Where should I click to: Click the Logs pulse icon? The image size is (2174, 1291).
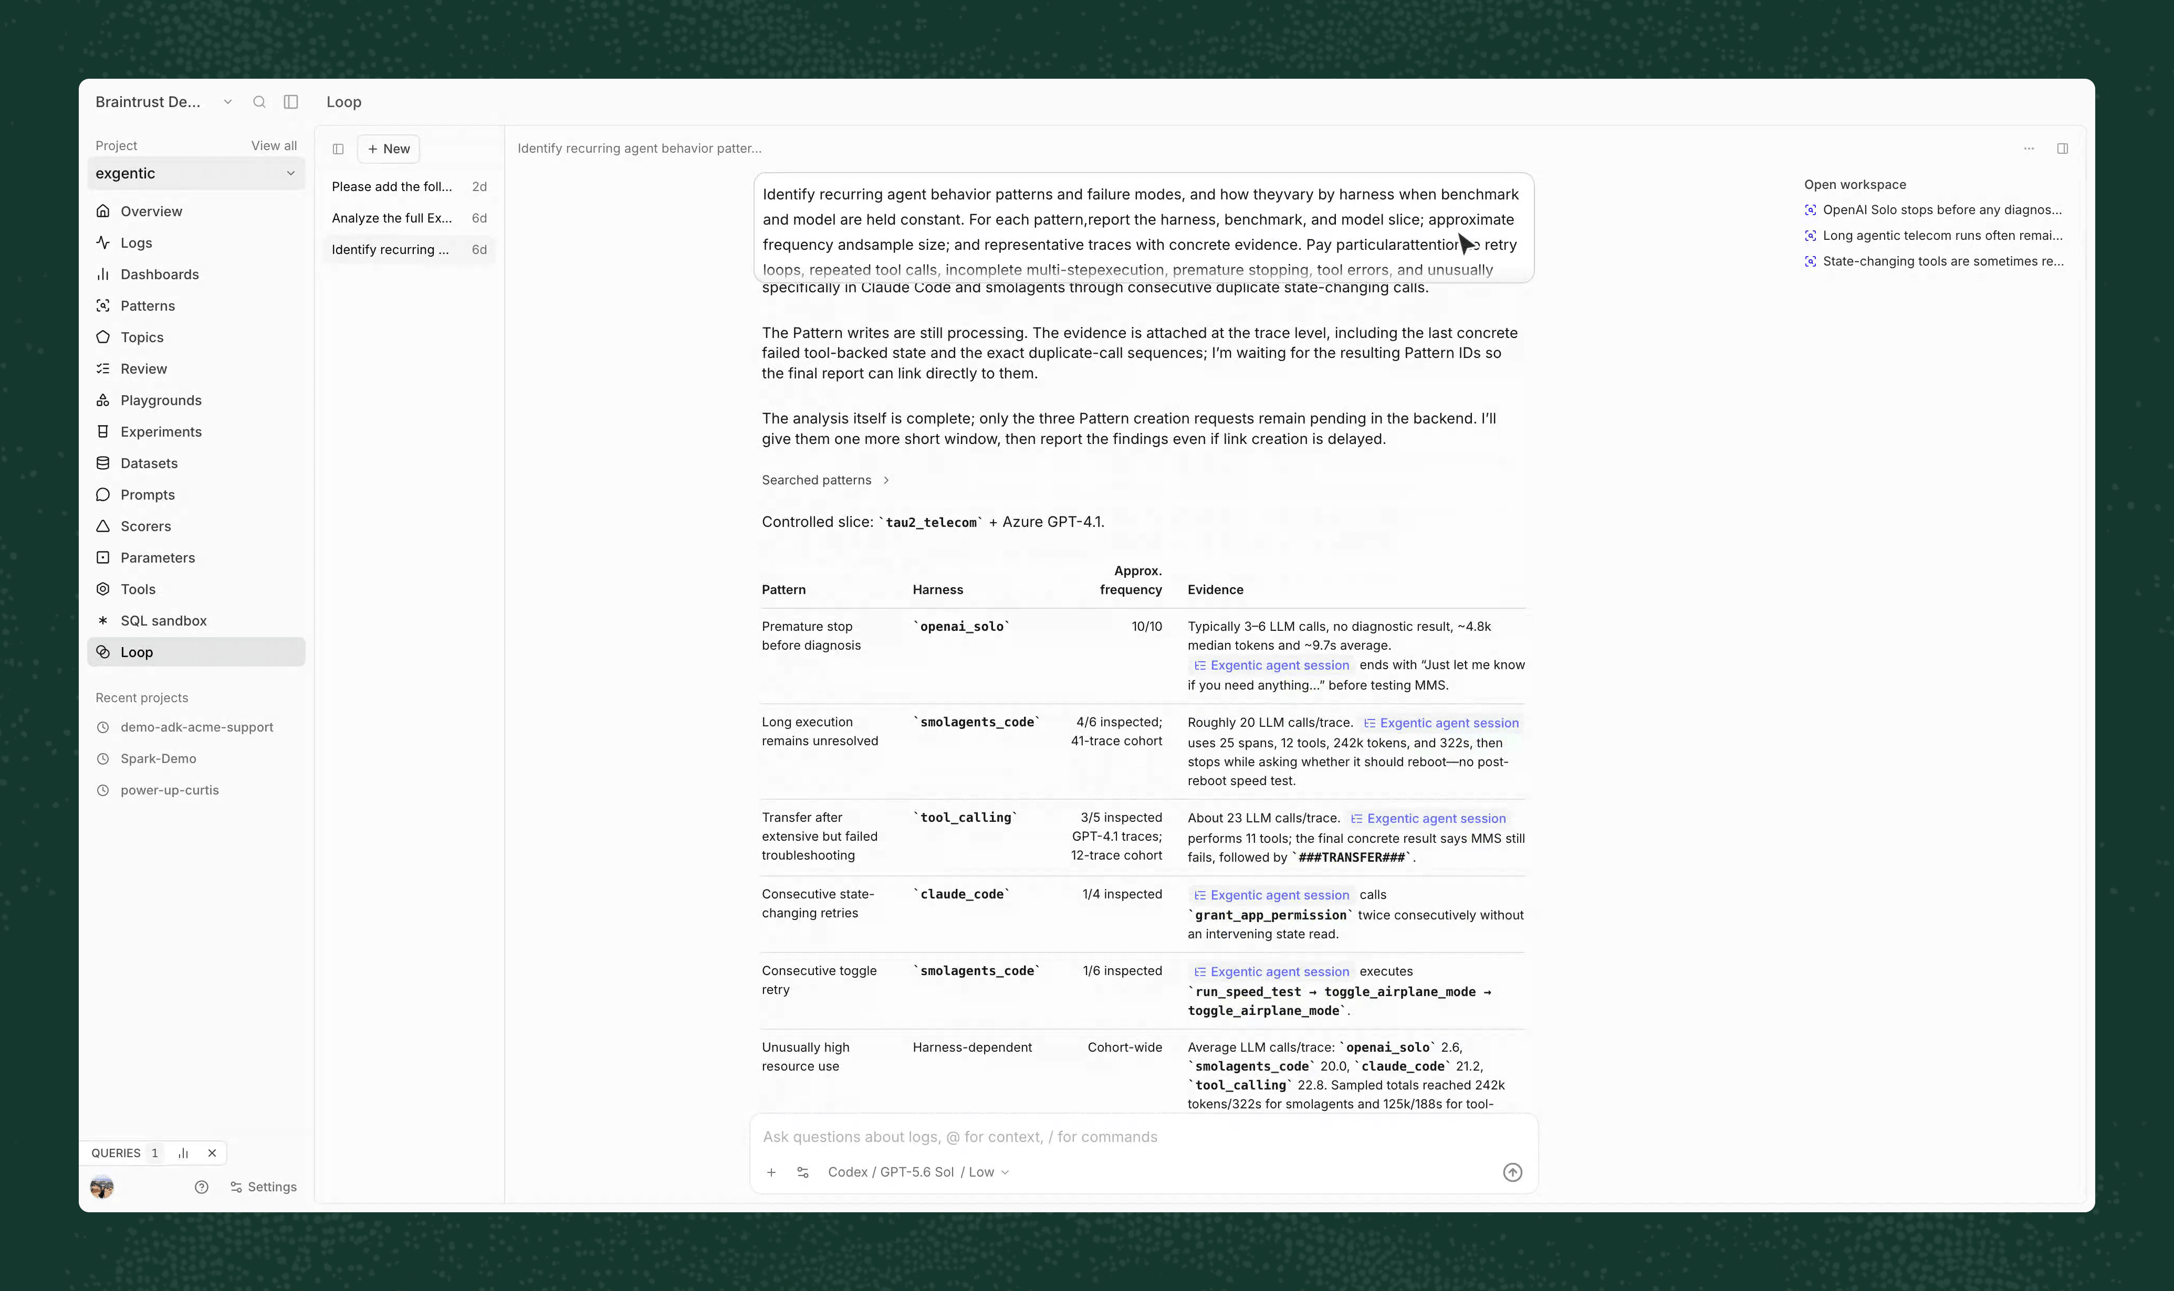pos(103,242)
